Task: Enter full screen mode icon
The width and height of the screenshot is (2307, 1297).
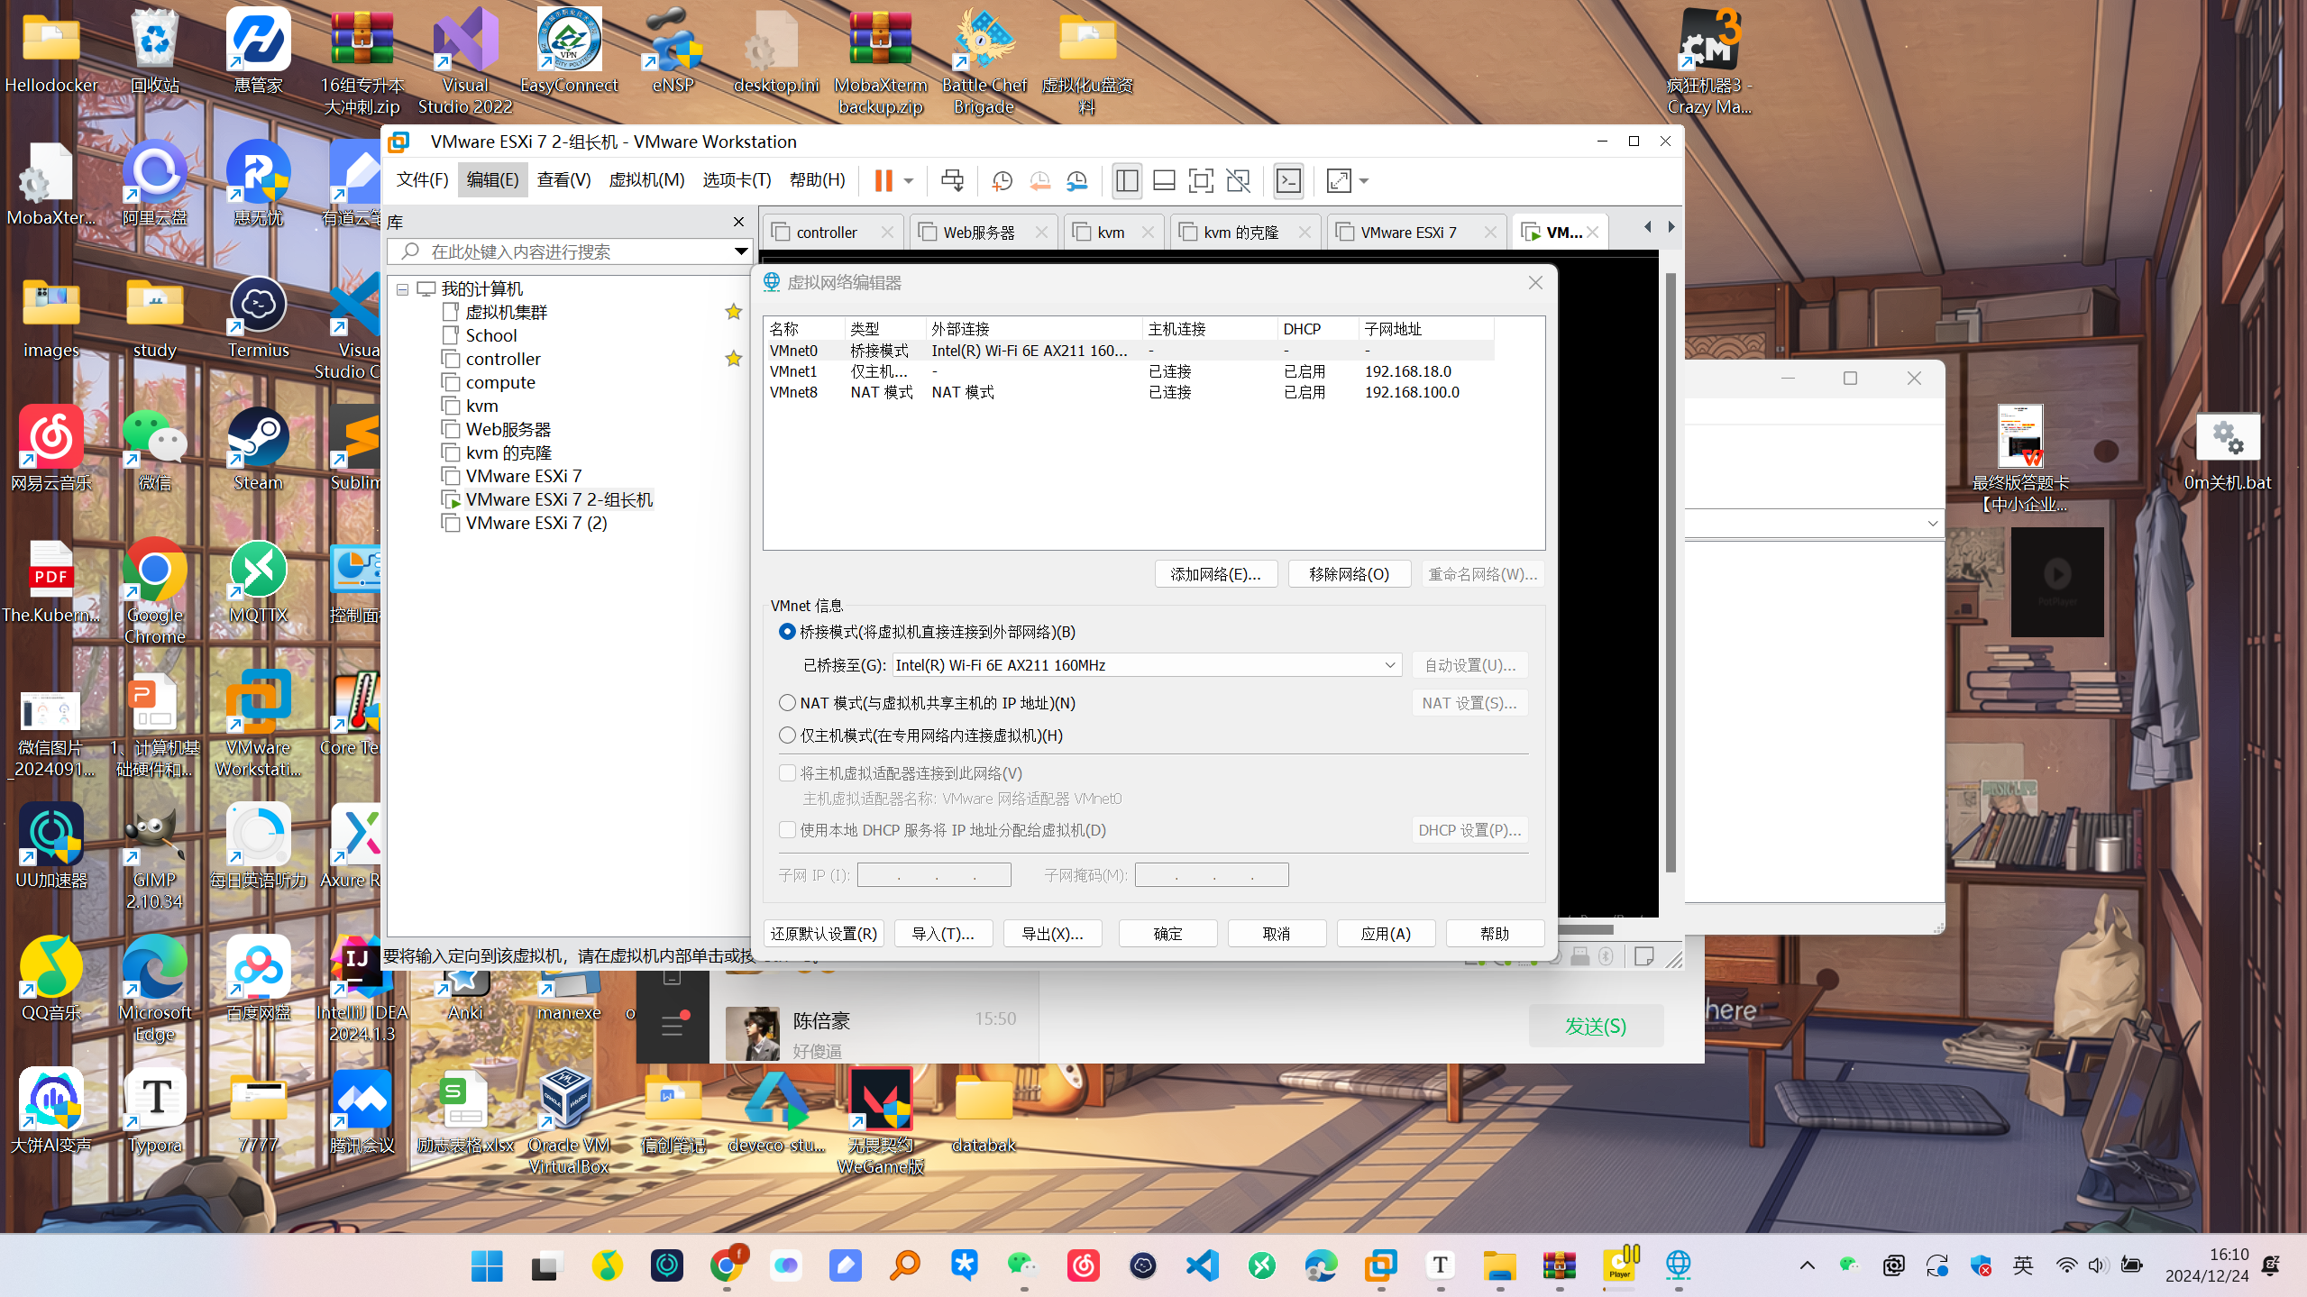Action: pyautogui.click(x=1201, y=181)
